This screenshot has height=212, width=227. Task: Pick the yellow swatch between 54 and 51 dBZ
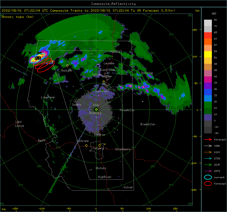[x=208, y=54]
